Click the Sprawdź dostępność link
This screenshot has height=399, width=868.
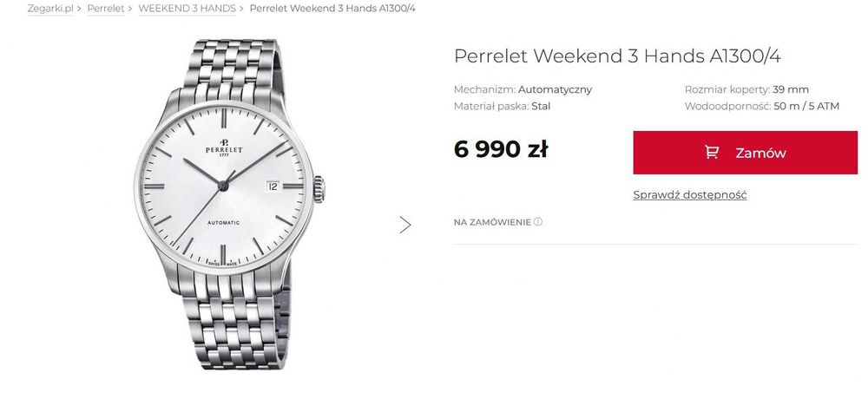point(690,195)
